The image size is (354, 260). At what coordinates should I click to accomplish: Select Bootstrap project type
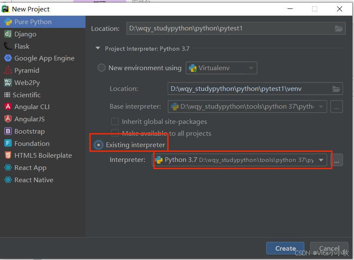(43, 131)
